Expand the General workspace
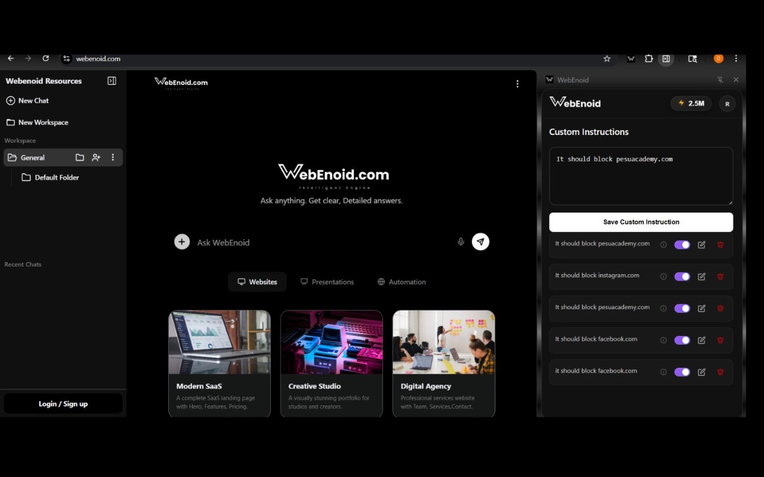 point(33,157)
